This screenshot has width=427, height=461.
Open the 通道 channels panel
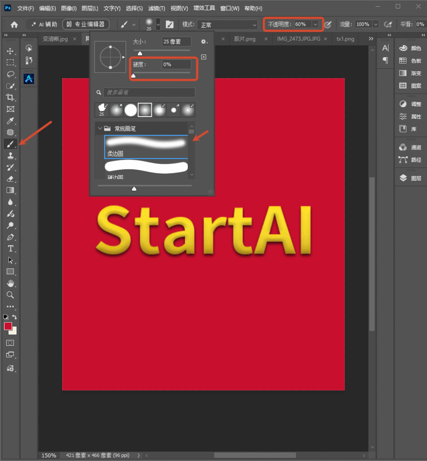click(410, 147)
